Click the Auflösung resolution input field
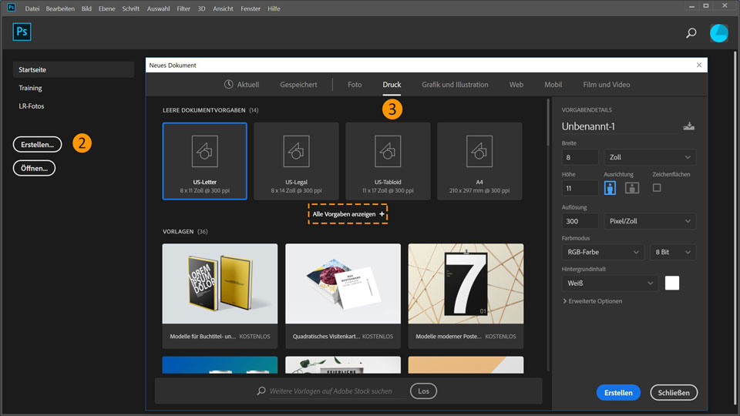This screenshot has height=416, width=740. 580,221
